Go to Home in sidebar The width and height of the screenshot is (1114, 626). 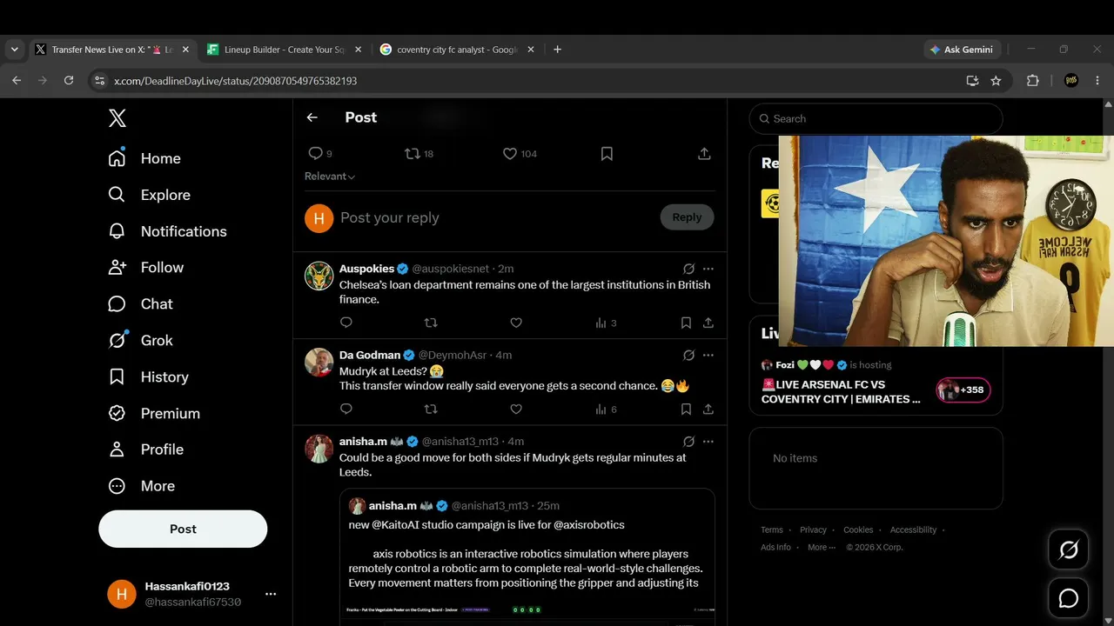144,158
